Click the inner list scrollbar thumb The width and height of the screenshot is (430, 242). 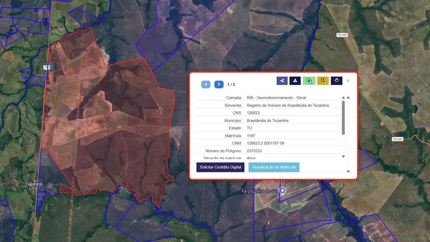tap(343, 118)
